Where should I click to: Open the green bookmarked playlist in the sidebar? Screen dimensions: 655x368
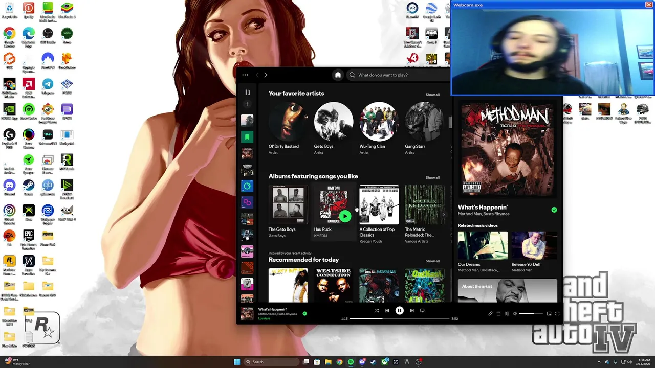247,137
